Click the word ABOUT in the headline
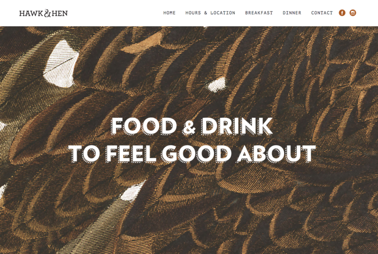378x254 pixels. coord(276,154)
